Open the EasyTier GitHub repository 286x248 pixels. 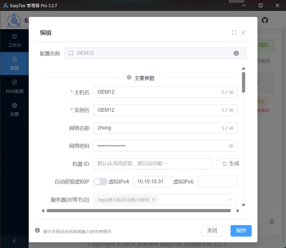point(265,20)
